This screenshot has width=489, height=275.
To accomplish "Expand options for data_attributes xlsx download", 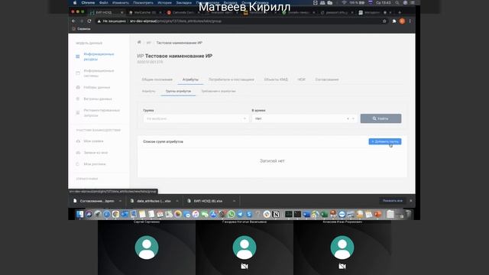I will [177, 201].
